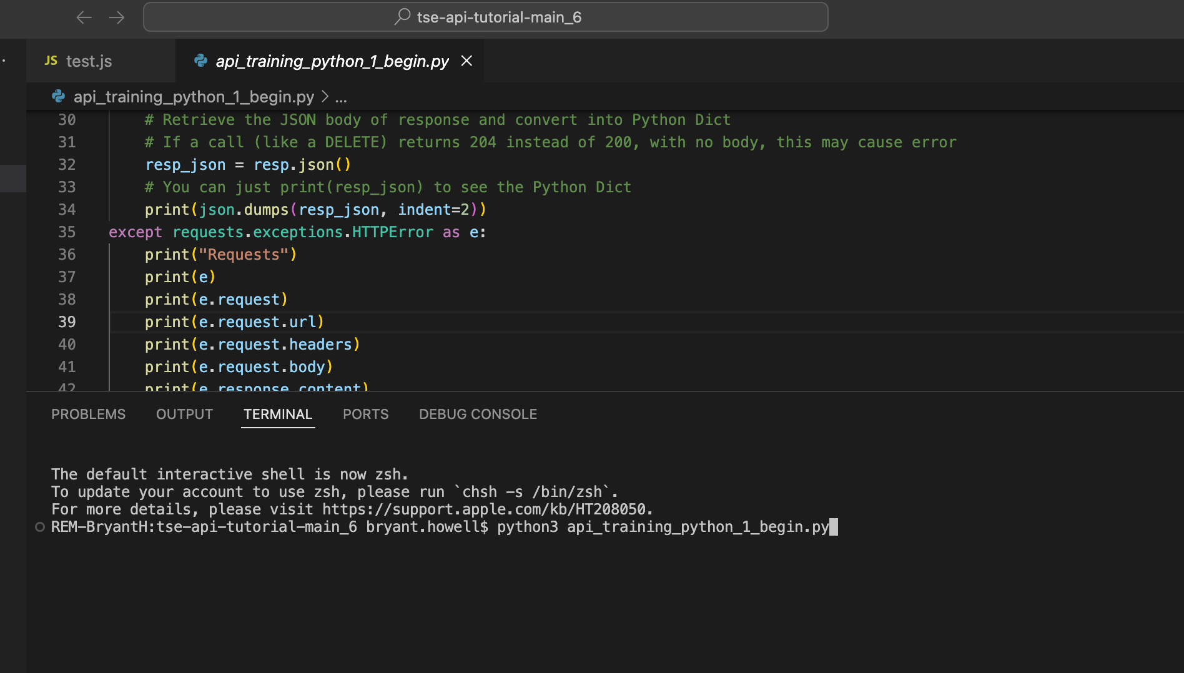This screenshot has width=1184, height=673.
Task: Click the JS icon on the test.js tab
Action: click(x=51, y=61)
